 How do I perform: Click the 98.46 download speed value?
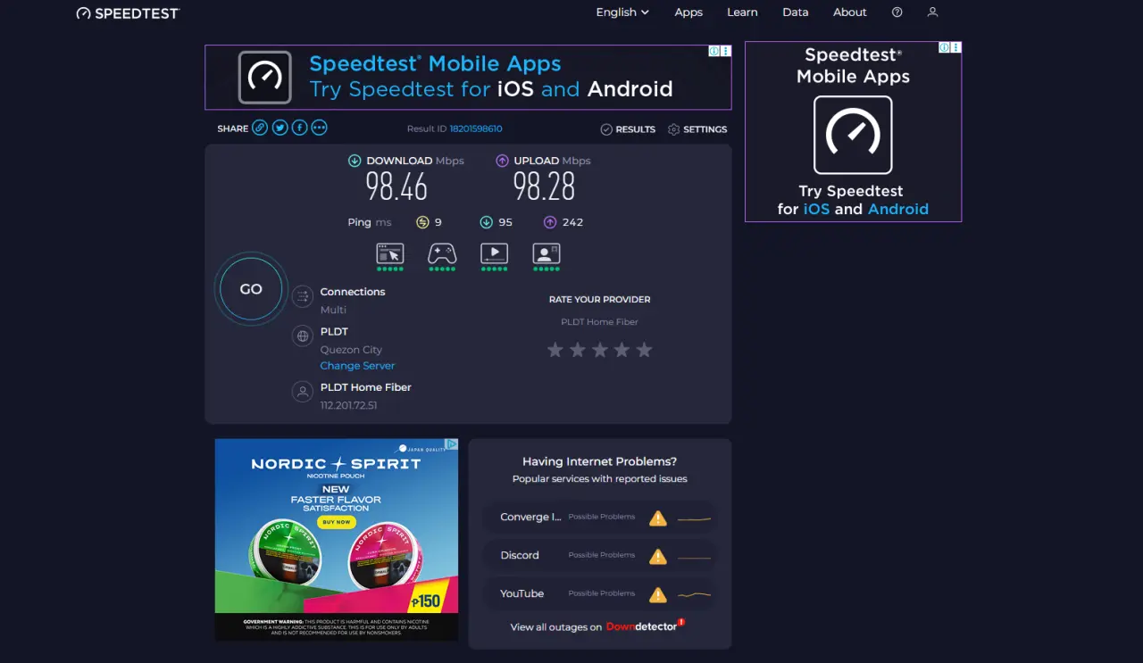click(x=396, y=187)
